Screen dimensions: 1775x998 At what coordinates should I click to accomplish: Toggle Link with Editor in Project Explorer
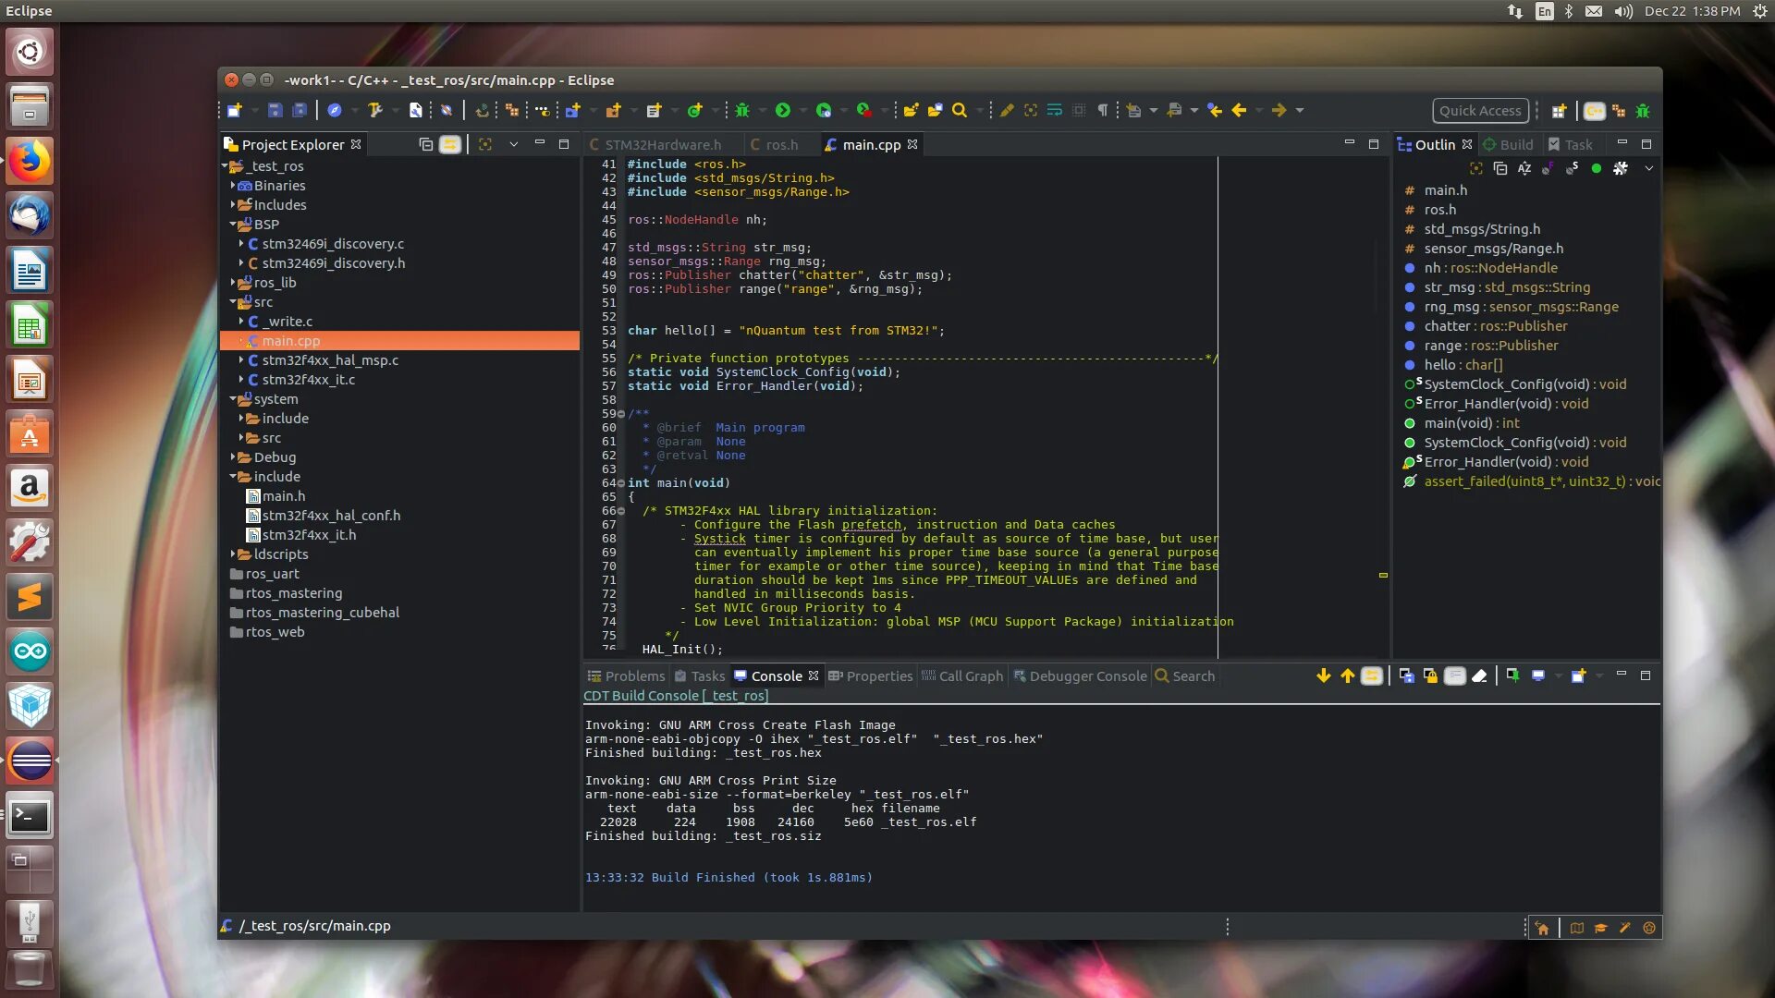[x=450, y=144]
